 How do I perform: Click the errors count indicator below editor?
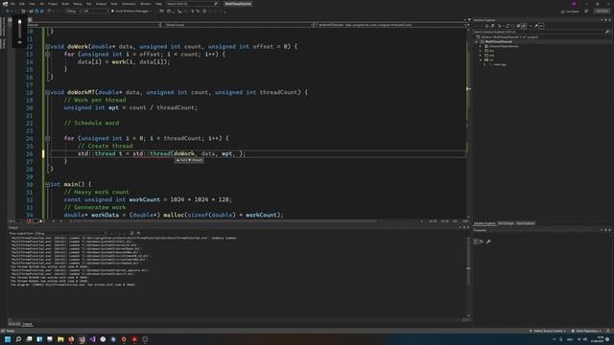coord(32,221)
